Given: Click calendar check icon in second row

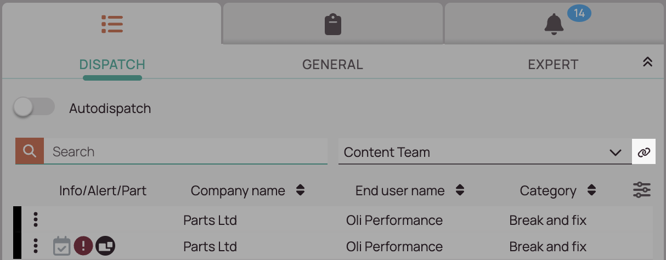Looking at the screenshot, I should tap(62, 246).
